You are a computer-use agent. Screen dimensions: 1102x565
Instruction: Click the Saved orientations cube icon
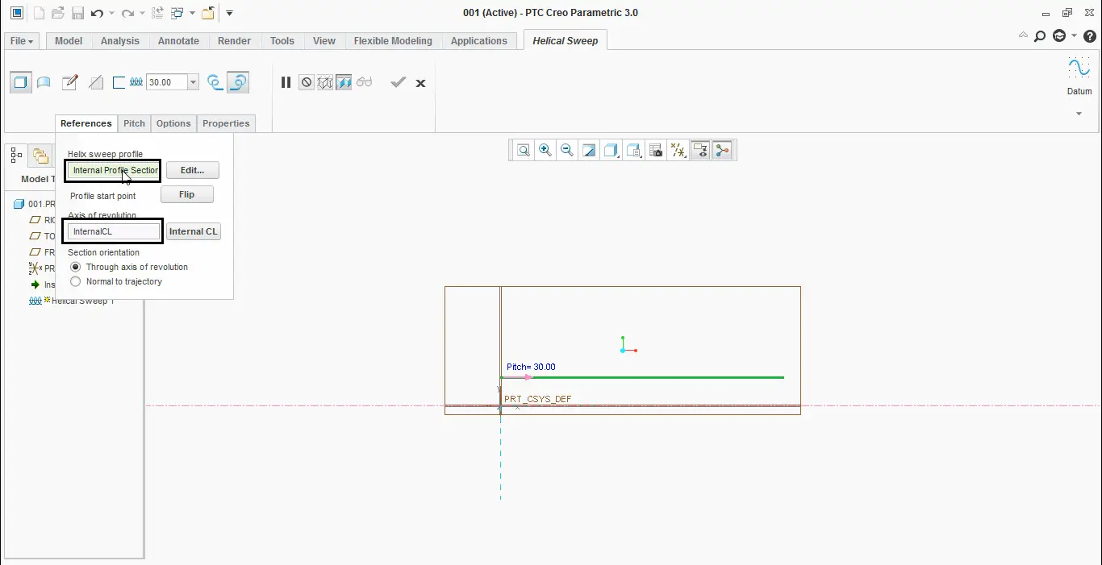pos(633,150)
